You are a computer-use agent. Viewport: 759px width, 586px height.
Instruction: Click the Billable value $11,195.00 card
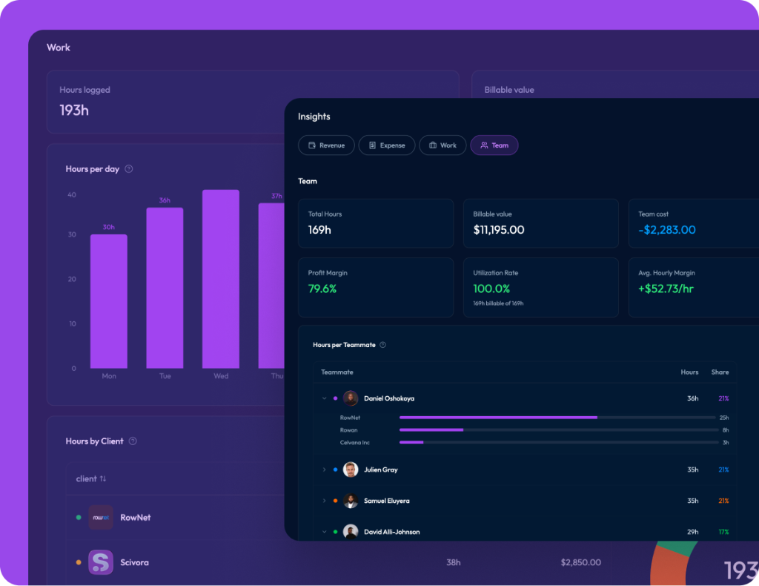[541, 223]
